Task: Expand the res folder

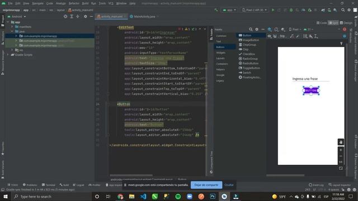Action: coord(12,50)
